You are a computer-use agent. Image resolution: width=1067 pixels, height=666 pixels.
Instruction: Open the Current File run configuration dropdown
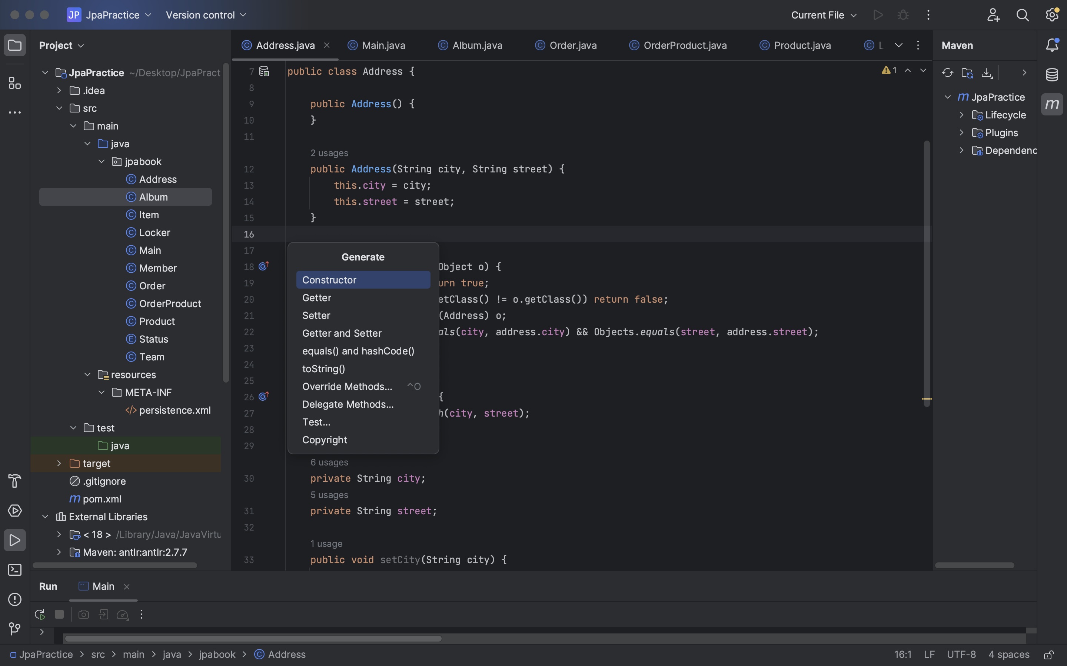pos(823,15)
